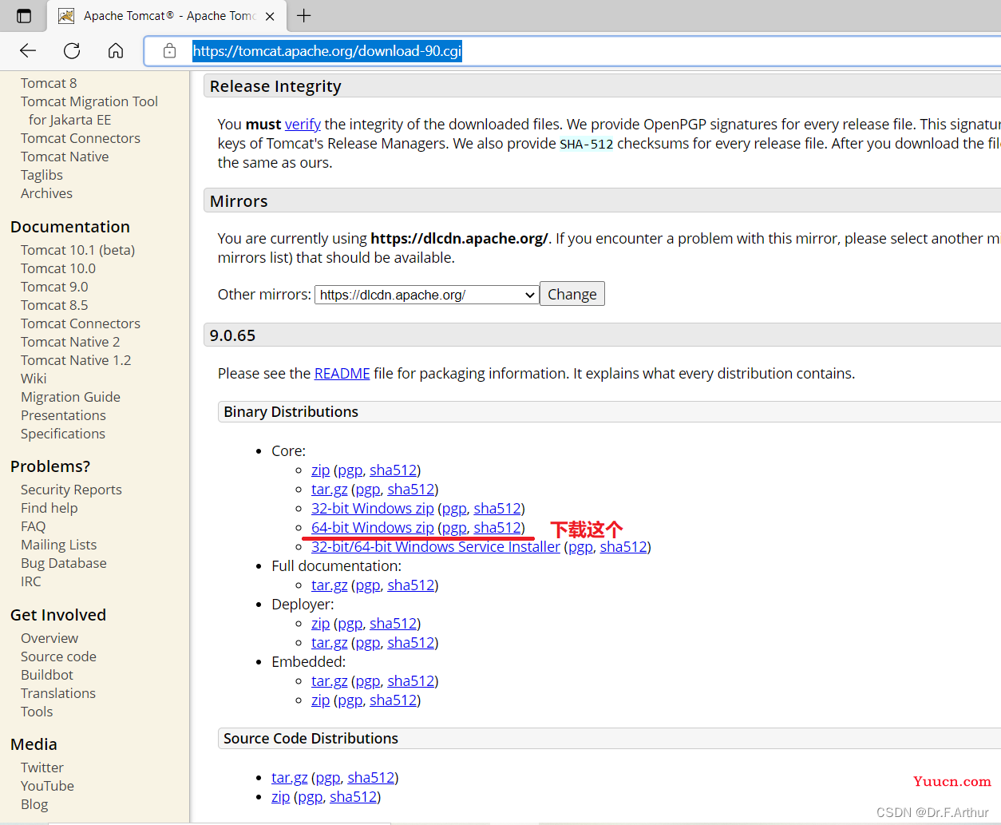Open the Bug Database link
Viewport: 1001px width, 825px height.
pyautogui.click(x=64, y=563)
